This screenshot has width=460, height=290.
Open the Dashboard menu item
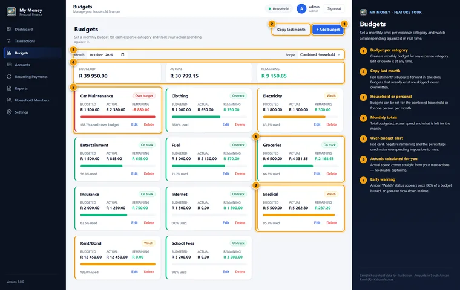[x=33, y=29]
